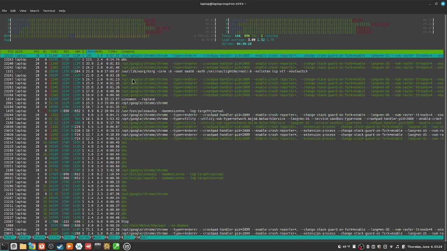This screenshot has width=447, height=251.
Task: Open the terminal launcher in the taskbar
Action: pyautogui.click(x=4, y=246)
